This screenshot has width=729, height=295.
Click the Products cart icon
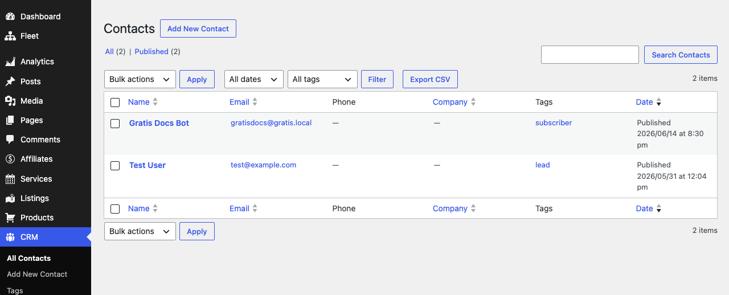tap(10, 218)
